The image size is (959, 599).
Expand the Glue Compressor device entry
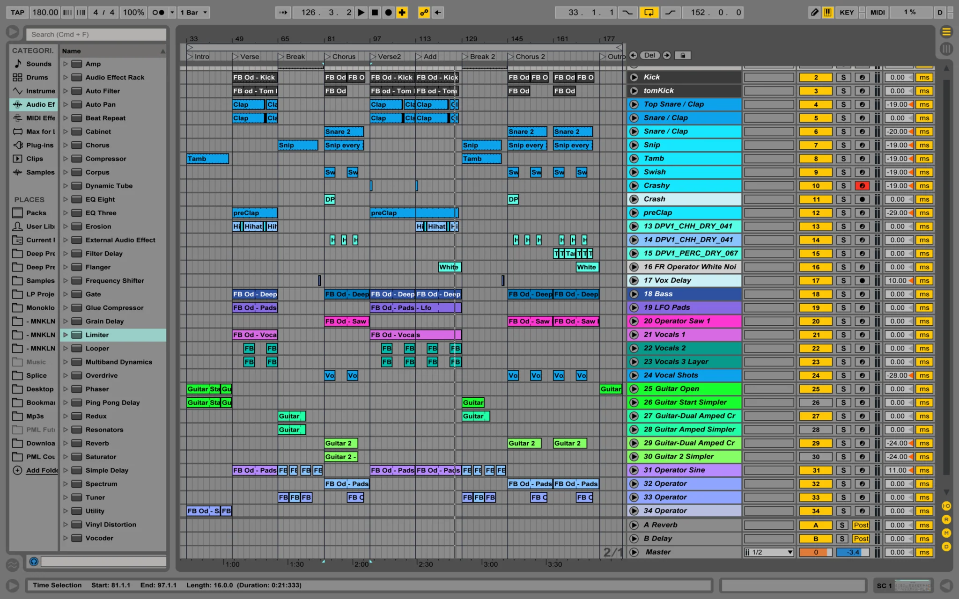click(66, 308)
